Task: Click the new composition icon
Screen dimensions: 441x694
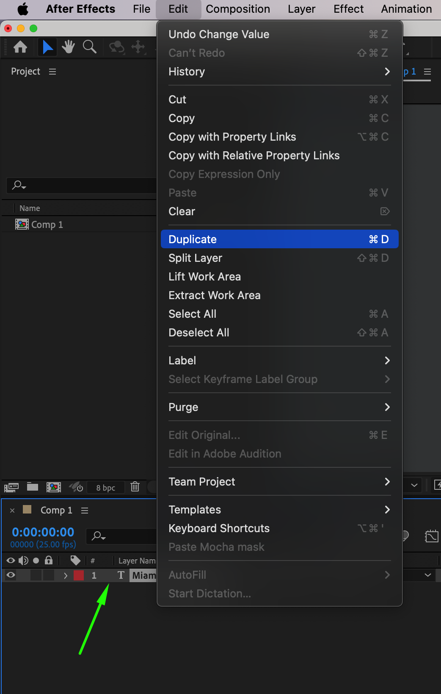Action: point(53,487)
